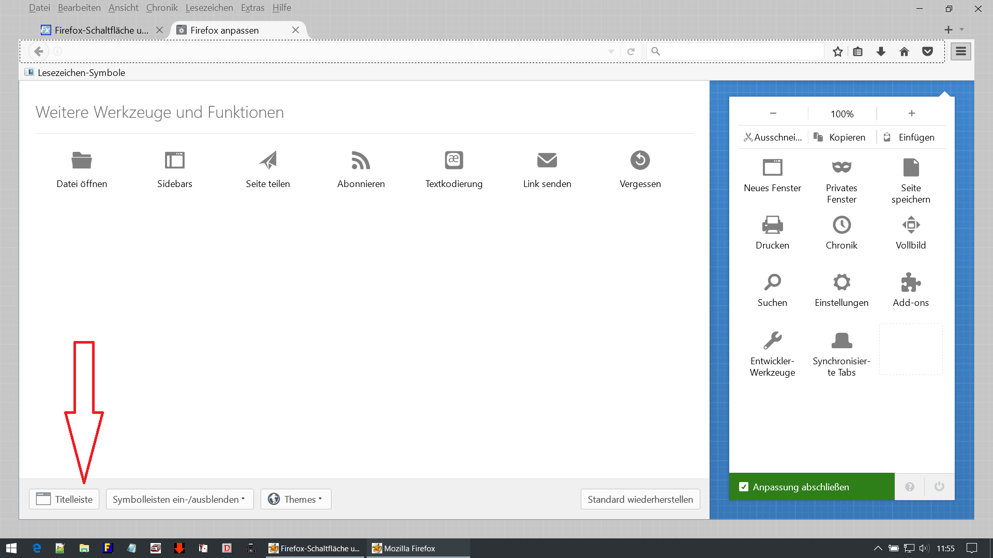
Task: Click the Abonnieren RSS feed icon
Action: 360,160
